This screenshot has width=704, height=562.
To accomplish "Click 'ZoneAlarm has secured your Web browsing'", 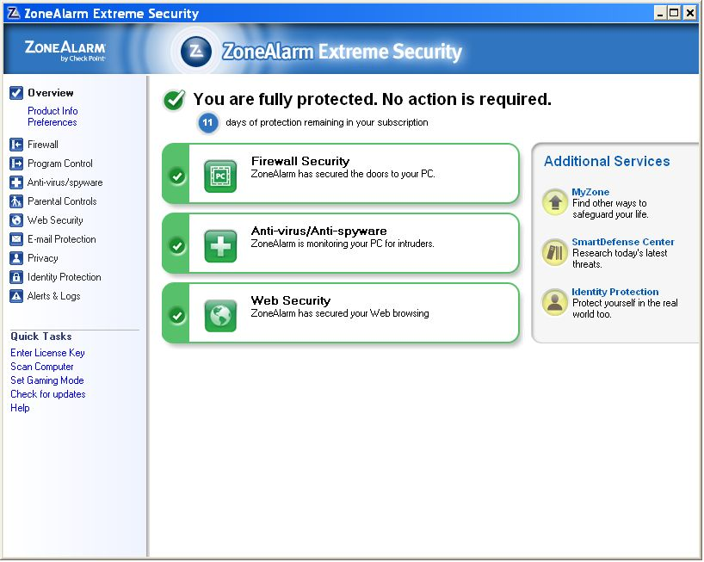I will coord(340,313).
